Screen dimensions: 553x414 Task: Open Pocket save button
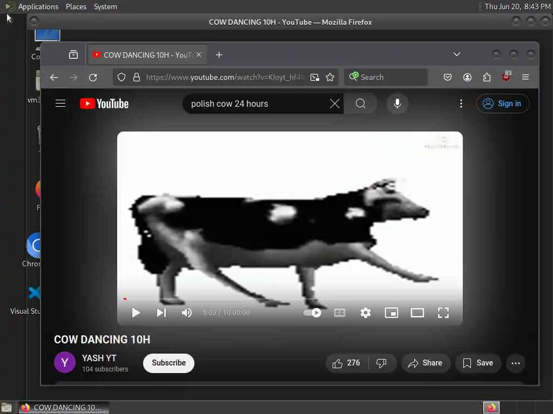(x=448, y=77)
